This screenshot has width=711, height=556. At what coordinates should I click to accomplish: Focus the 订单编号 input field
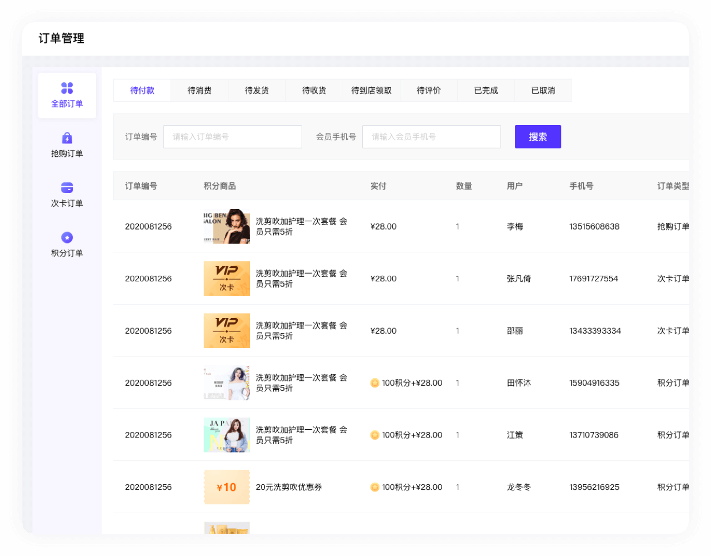[x=232, y=137]
